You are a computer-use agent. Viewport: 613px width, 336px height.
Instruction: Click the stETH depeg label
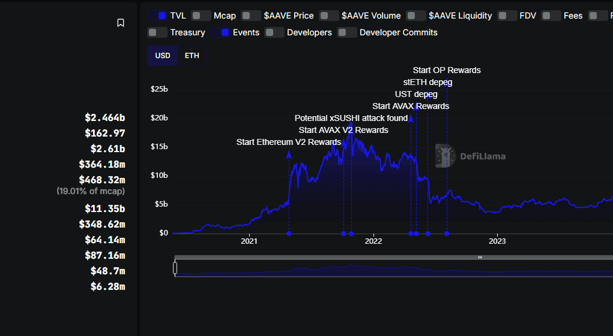(x=427, y=82)
